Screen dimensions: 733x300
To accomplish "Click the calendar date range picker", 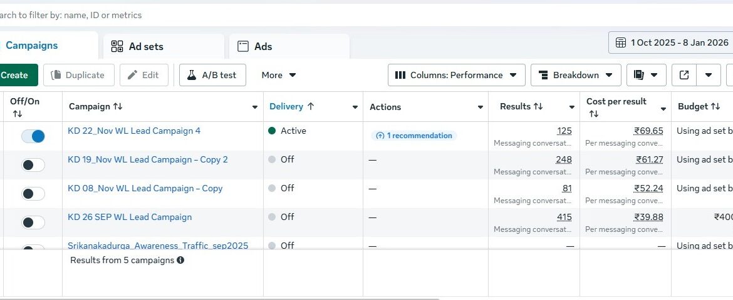I will 672,42.
